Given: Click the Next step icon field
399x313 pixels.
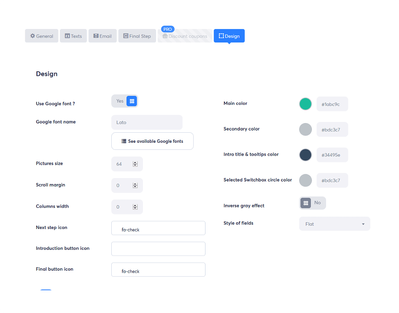Looking at the screenshot, I should pyautogui.click(x=158, y=228).
